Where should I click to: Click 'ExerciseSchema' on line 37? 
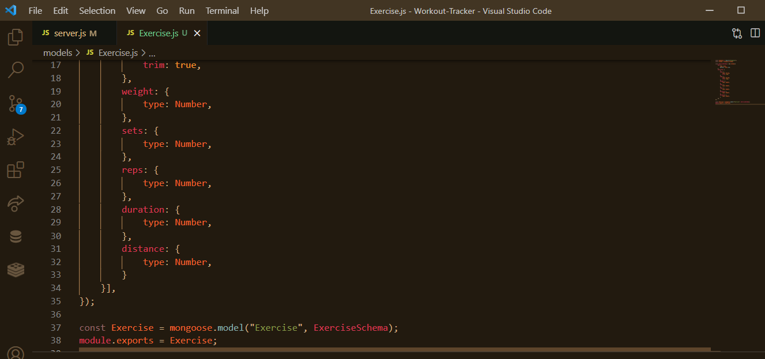[351, 328]
